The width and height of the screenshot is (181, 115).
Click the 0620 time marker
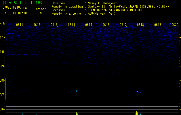click(175, 25)
